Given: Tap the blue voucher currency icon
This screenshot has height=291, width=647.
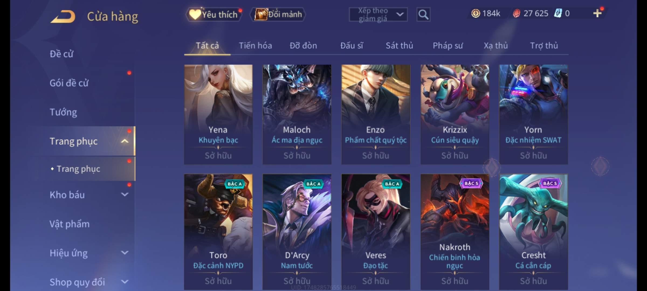Looking at the screenshot, I should (x=558, y=13).
